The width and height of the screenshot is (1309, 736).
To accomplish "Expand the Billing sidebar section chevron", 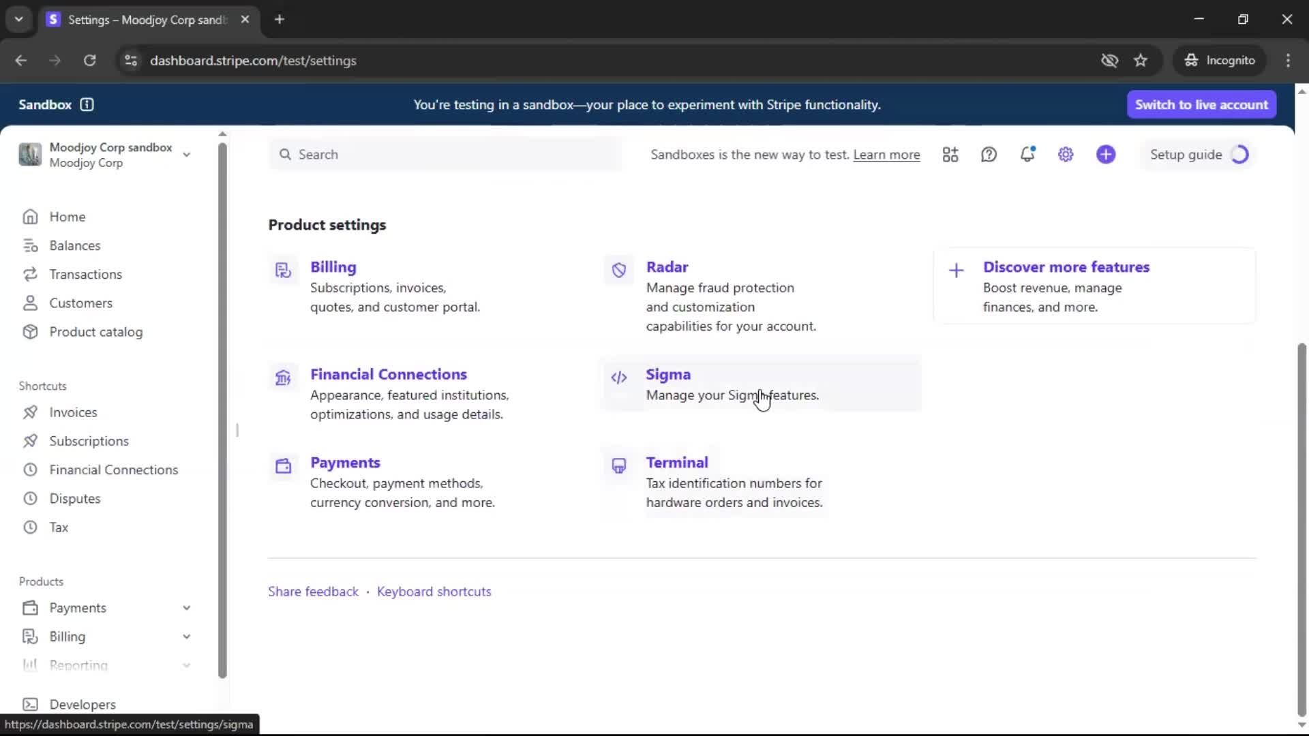I will [186, 637].
